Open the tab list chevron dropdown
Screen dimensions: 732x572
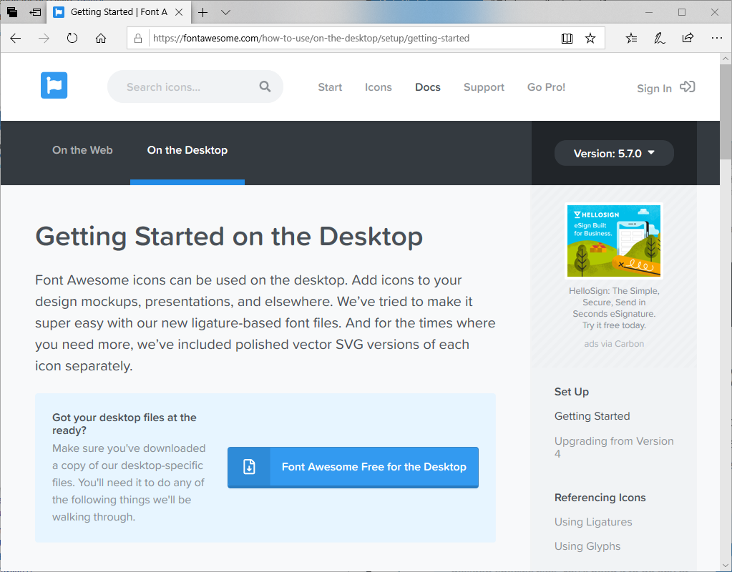(225, 12)
